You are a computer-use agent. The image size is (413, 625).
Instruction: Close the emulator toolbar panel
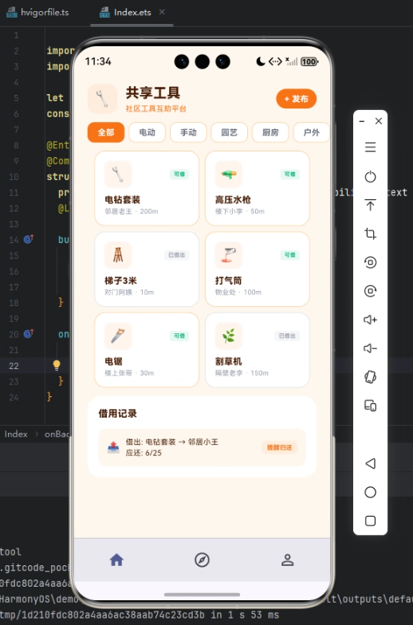379,121
